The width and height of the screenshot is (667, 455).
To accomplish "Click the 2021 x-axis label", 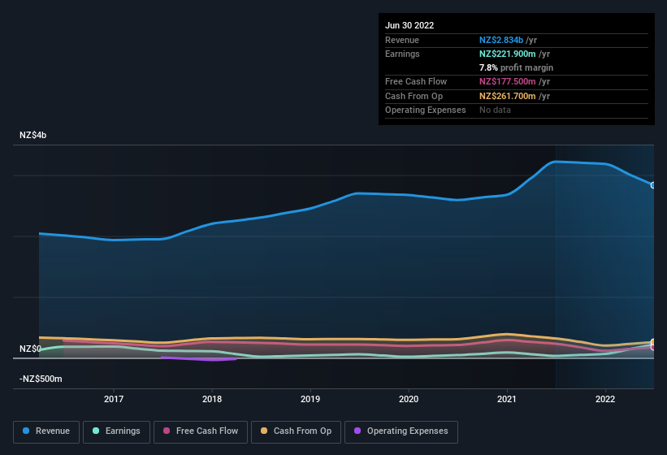I will coord(507,399).
